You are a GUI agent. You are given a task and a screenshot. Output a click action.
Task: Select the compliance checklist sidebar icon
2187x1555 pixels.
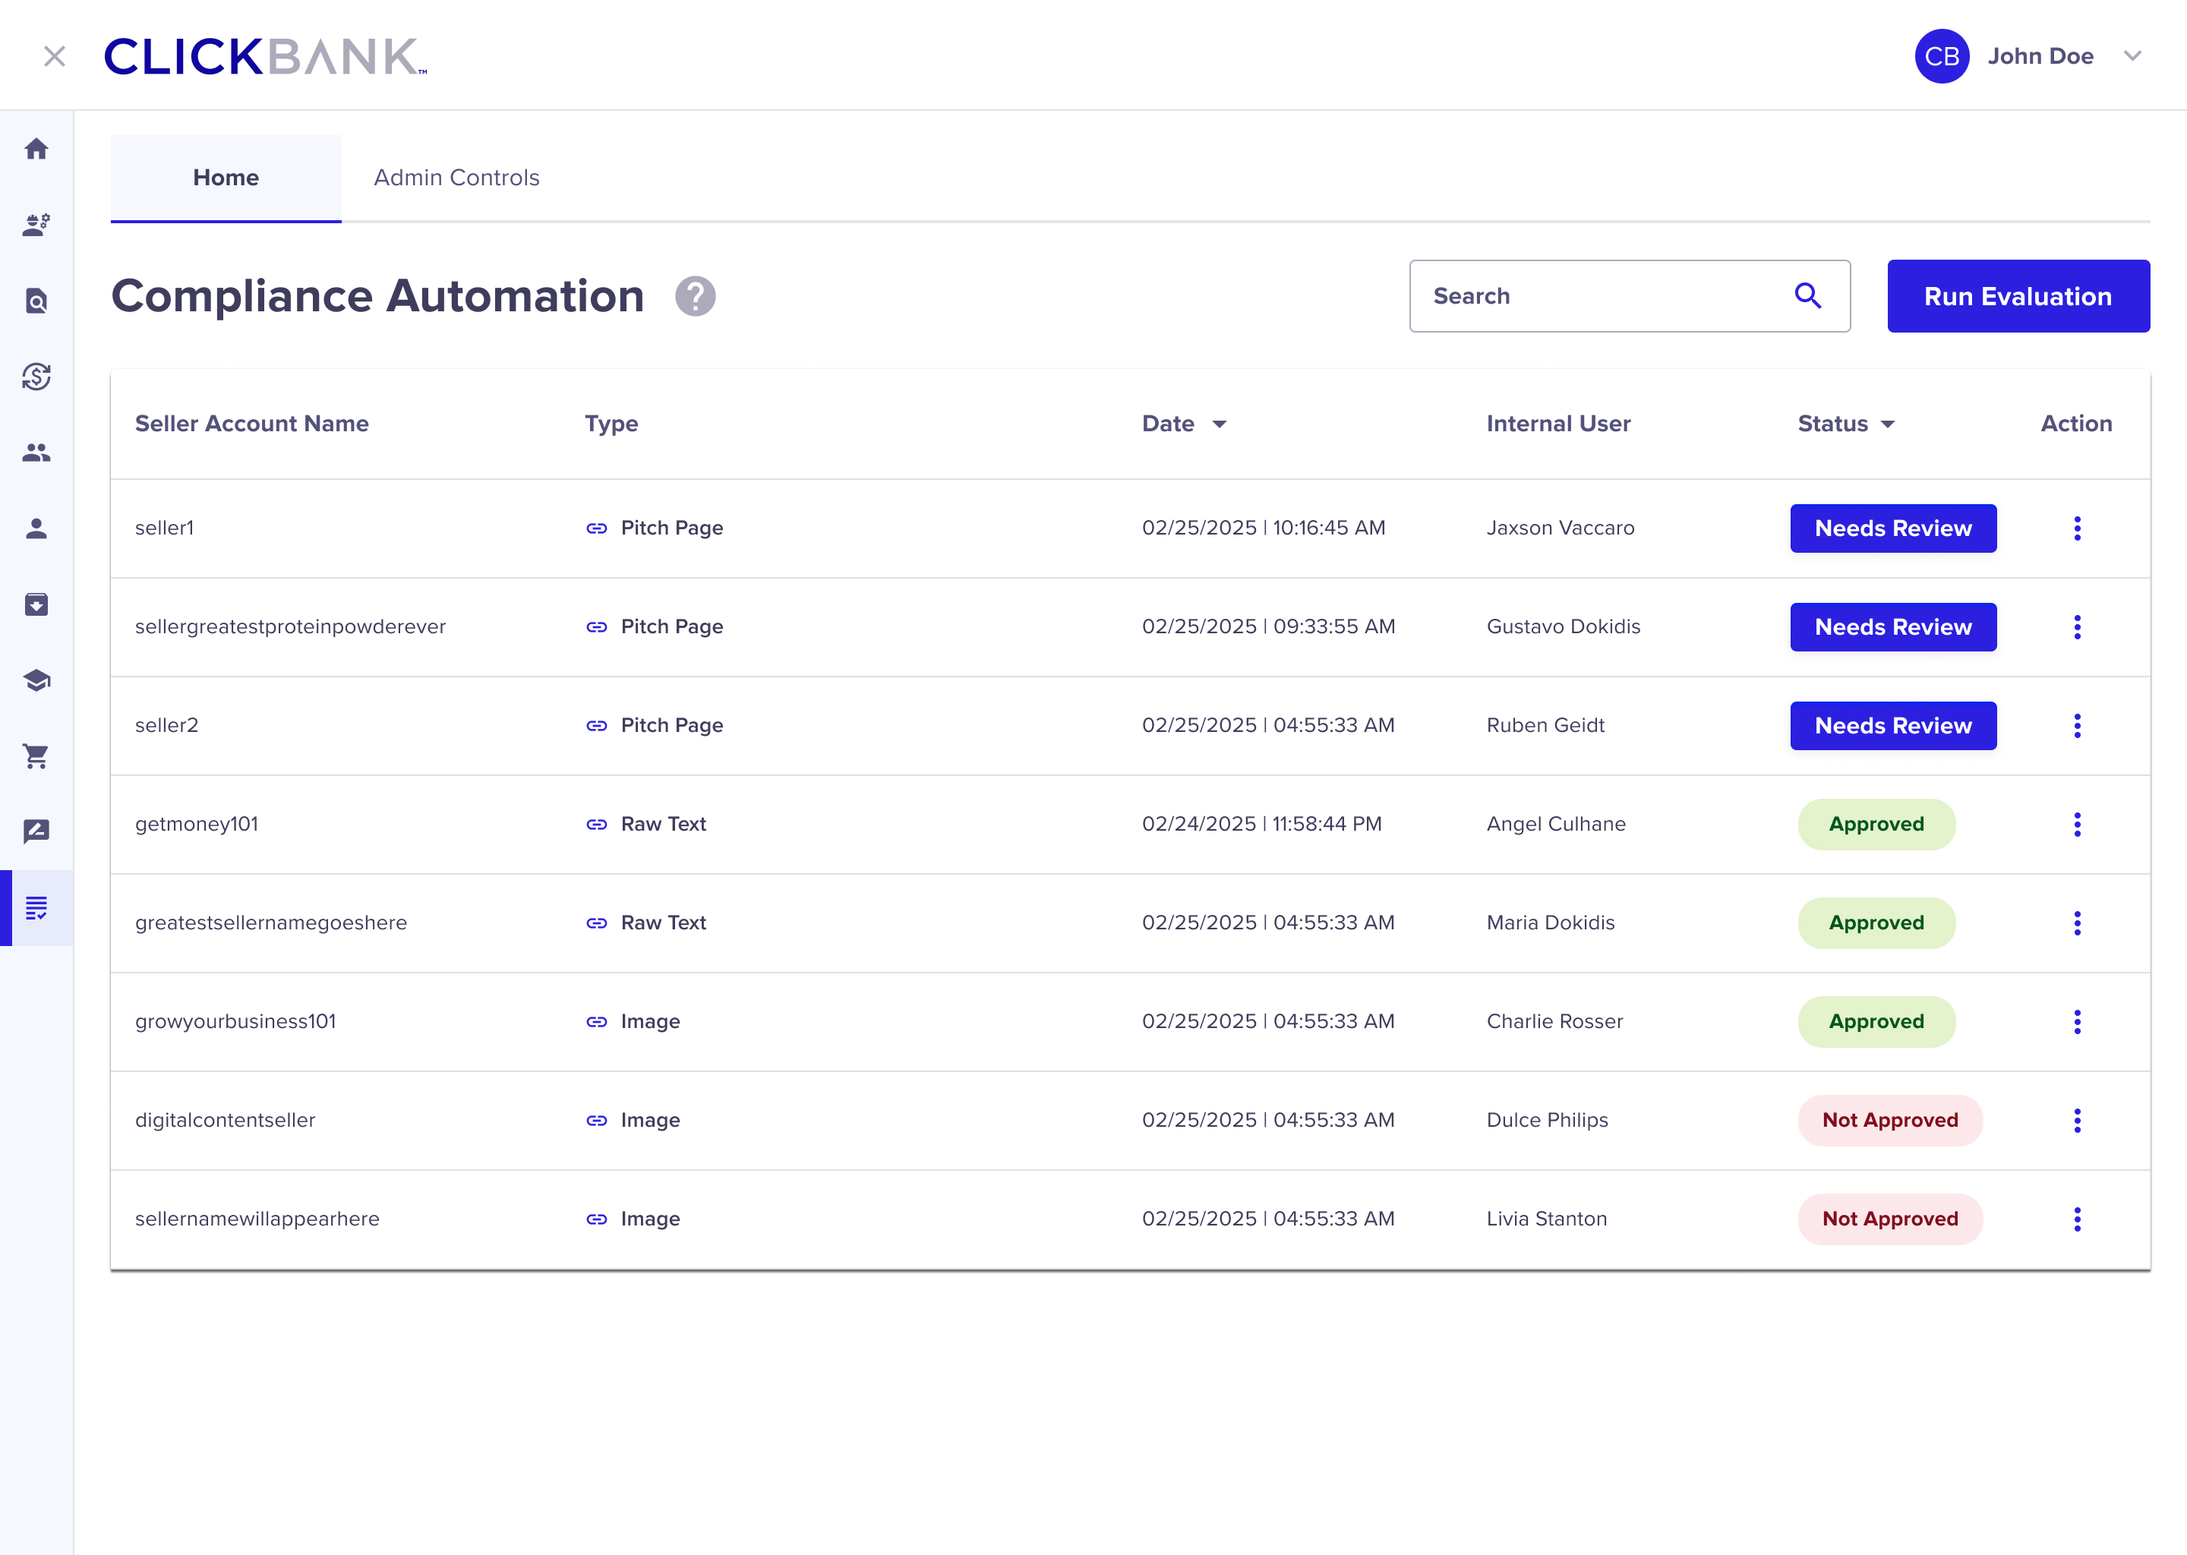[36, 908]
